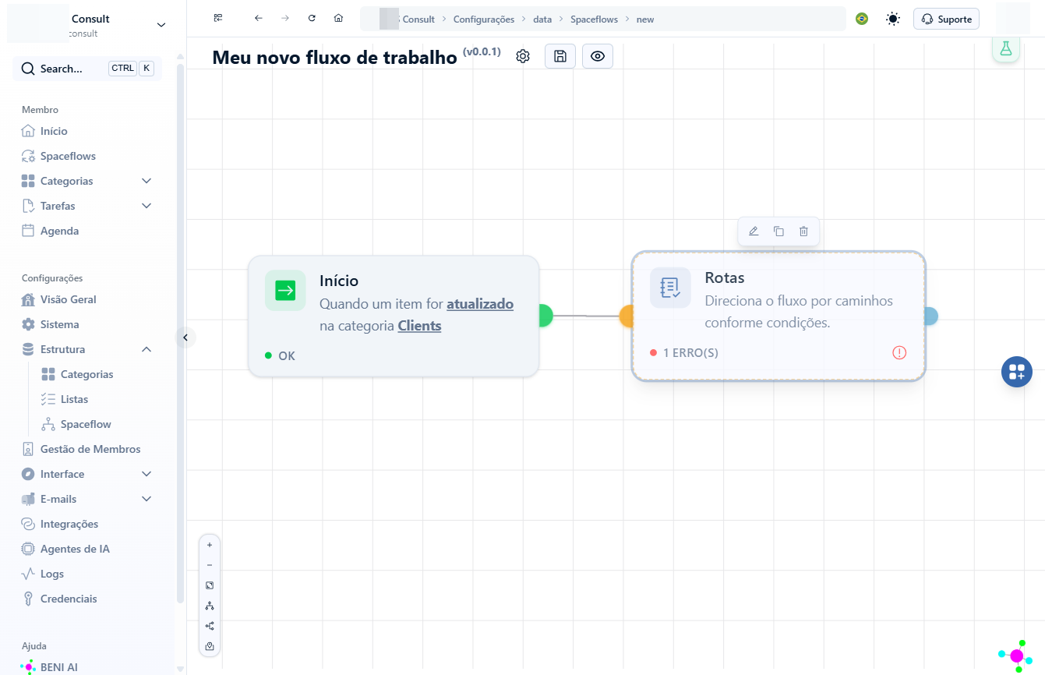Screen dimensions: 1045x675
Task: Zoom out of the canvas with the minus control
Action: tap(210, 565)
